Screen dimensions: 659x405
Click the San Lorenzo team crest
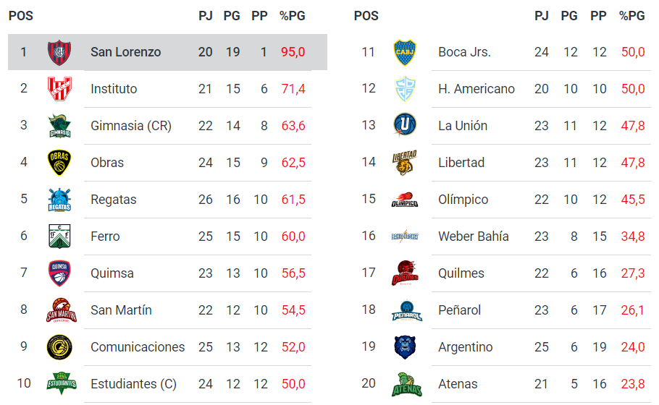pos(59,53)
